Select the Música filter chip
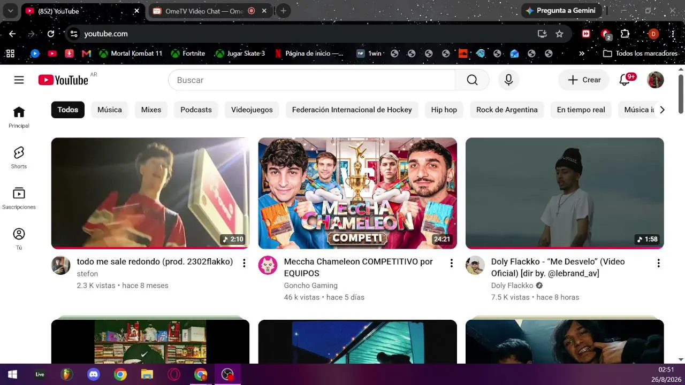Image resolution: width=685 pixels, height=385 pixels. point(110,110)
